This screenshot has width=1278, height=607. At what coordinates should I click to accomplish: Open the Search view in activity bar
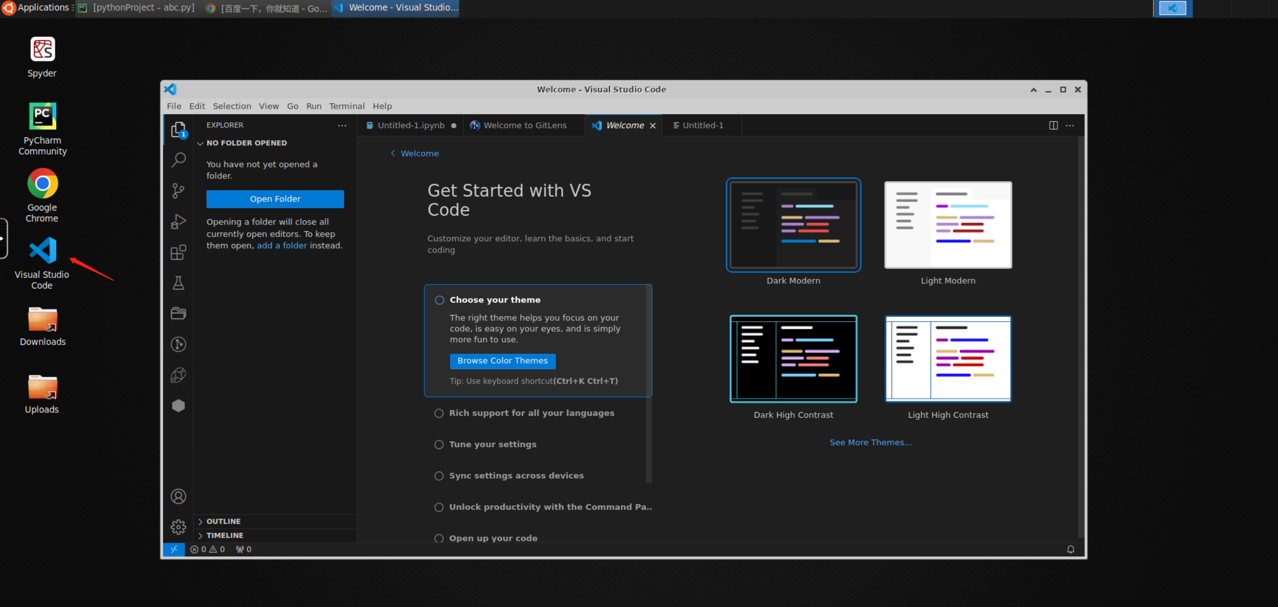pyautogui.click(x=178, y=160)
